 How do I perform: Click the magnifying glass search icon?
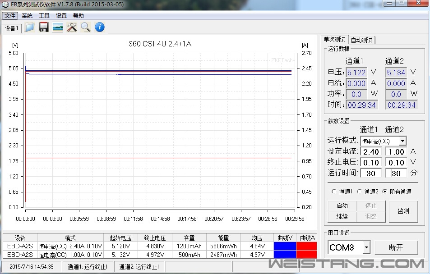(x=86, y=27)
